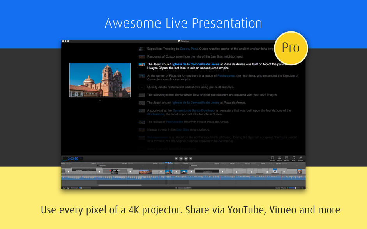367x229 pixels.
Task: Select the Panorama of Cusco slide row
Action: point(191,56)
